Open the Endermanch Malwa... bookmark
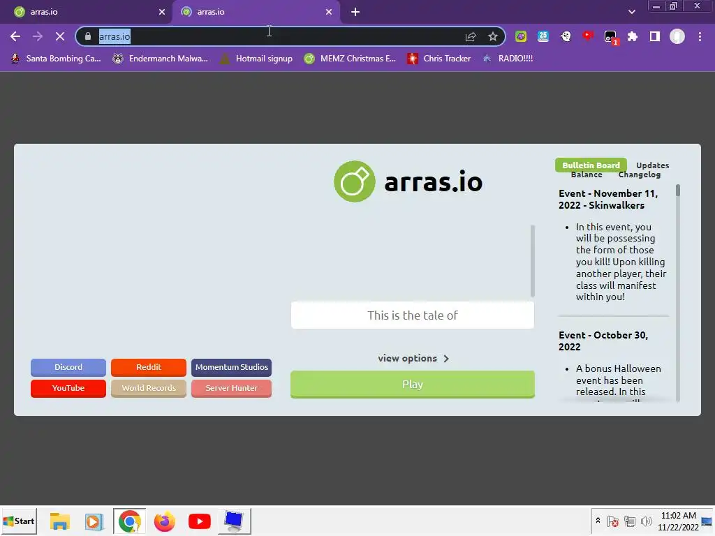This screenshot has height=536, width=715. (x=160, y=59)
